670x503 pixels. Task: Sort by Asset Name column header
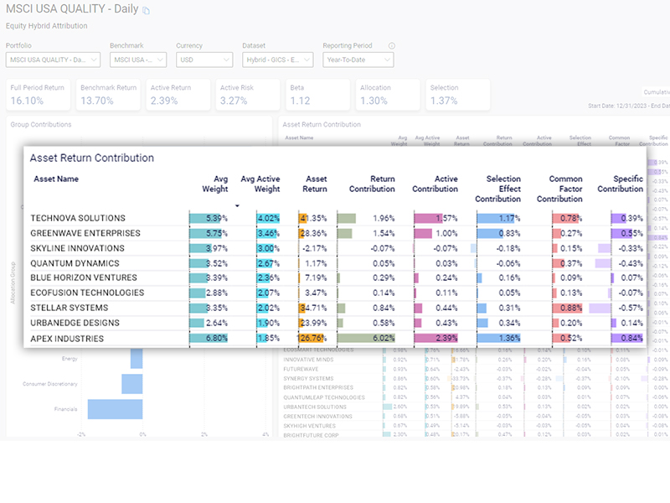click(x=56, y=179)
